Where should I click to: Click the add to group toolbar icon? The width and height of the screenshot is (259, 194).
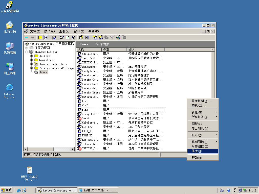(124, 37)
